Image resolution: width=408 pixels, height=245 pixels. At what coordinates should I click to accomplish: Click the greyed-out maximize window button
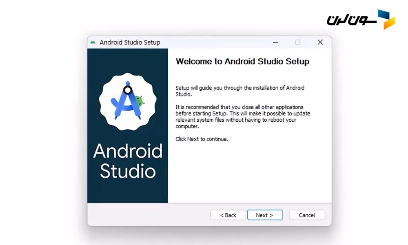point(298,42)
